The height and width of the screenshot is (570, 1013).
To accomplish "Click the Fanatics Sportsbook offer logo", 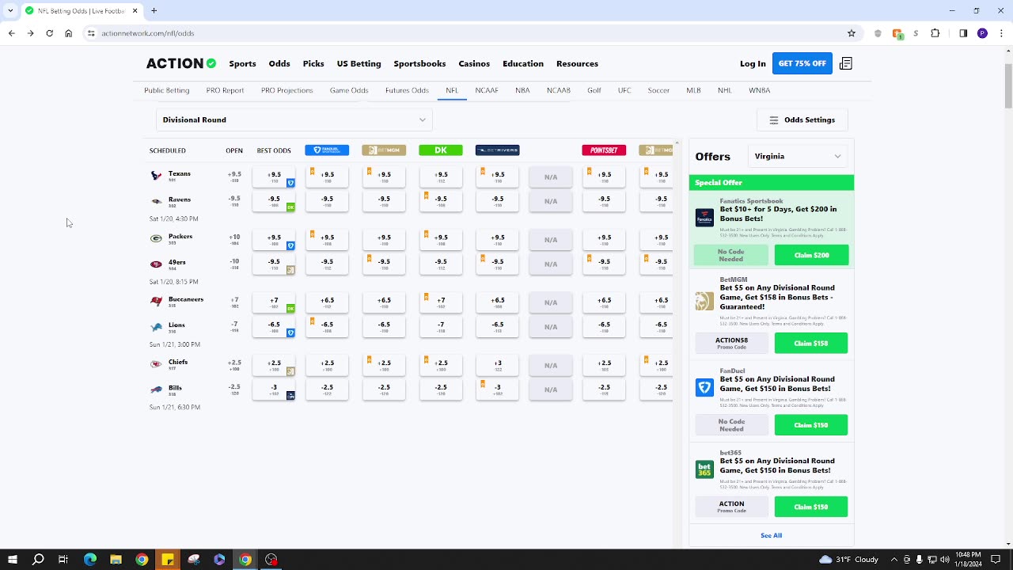I will pos(704,218).
